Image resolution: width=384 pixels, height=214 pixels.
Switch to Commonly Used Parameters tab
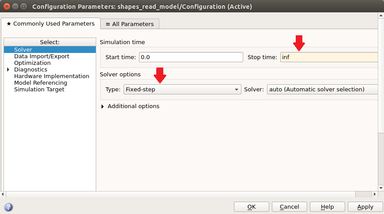[x=51, y=23]
